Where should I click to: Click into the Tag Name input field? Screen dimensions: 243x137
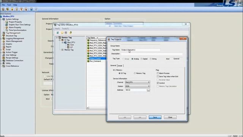140,50
